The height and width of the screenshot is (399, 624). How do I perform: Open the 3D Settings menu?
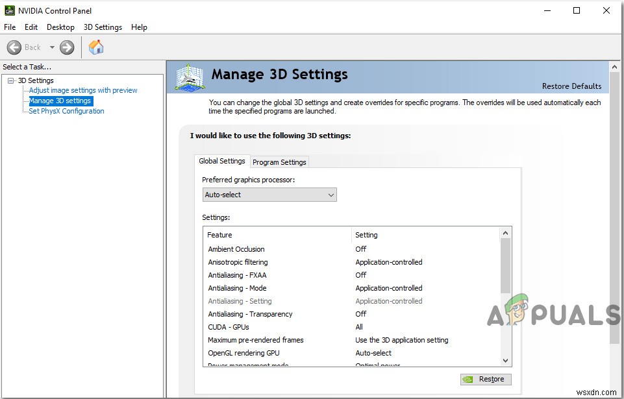click(103, 27)
